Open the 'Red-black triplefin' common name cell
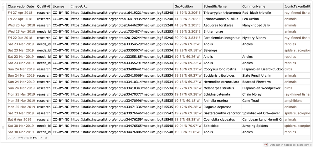Screen dimensions: 313x147 tap(257, 13)
